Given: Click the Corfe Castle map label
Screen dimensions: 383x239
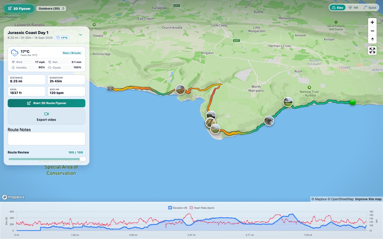Looking at the screenshot, I should pyautogui.click(x=219, y=25).
